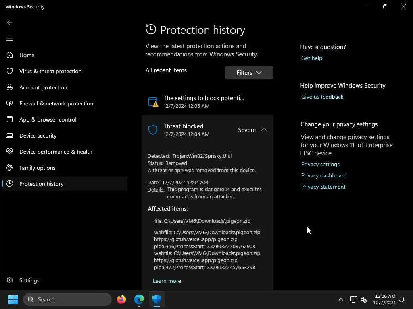The image size is (413, 309).
Task: Click the network status tray icon
Action: pyautogui.click(x=353, y=299)
